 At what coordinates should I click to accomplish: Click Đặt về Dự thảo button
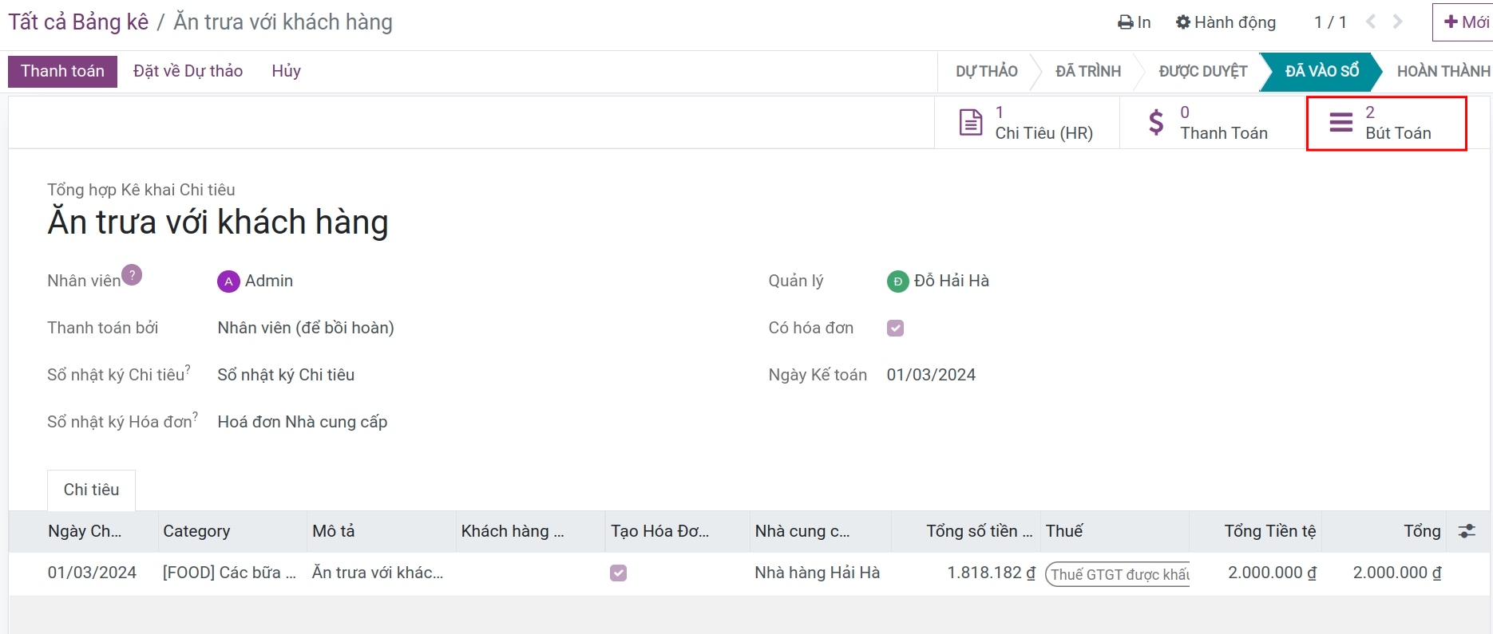[188, 72]
